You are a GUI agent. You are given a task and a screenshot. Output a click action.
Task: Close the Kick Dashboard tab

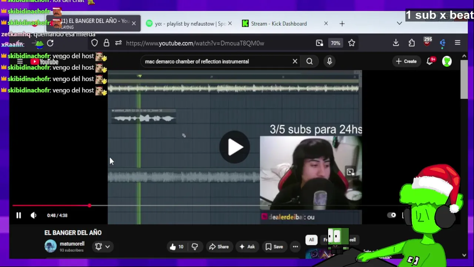pos(326,24)
